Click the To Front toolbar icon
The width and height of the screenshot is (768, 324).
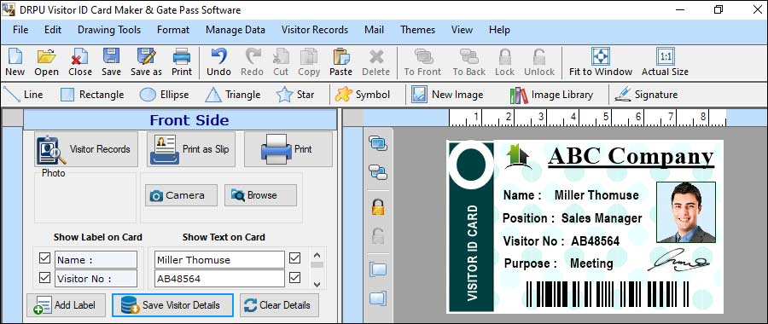(x=422, y=61)
